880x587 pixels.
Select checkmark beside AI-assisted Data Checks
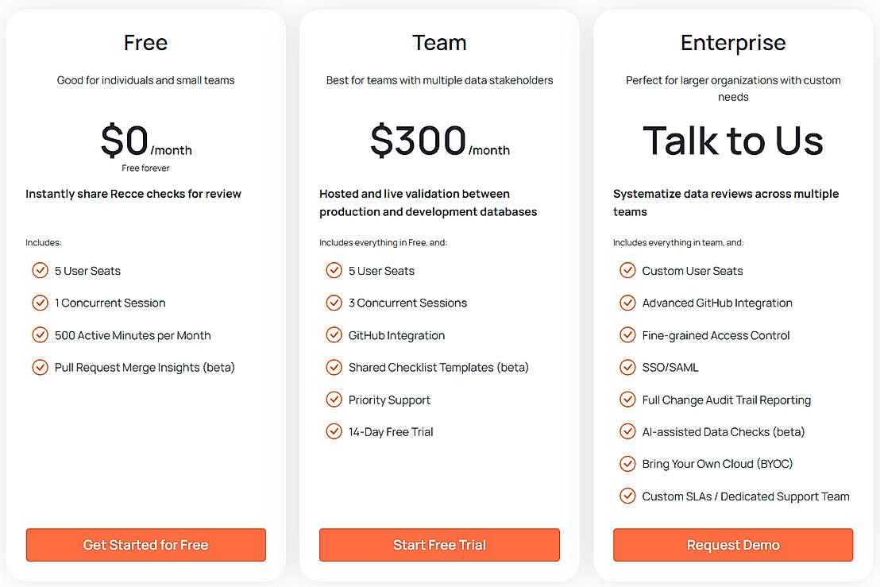click(x=627, y=431)
